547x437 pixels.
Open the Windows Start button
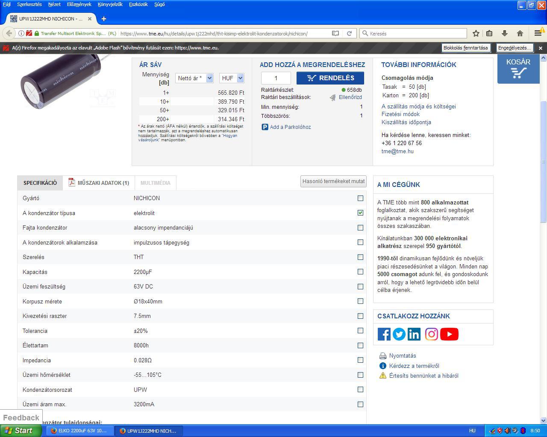tap(21, 431)
